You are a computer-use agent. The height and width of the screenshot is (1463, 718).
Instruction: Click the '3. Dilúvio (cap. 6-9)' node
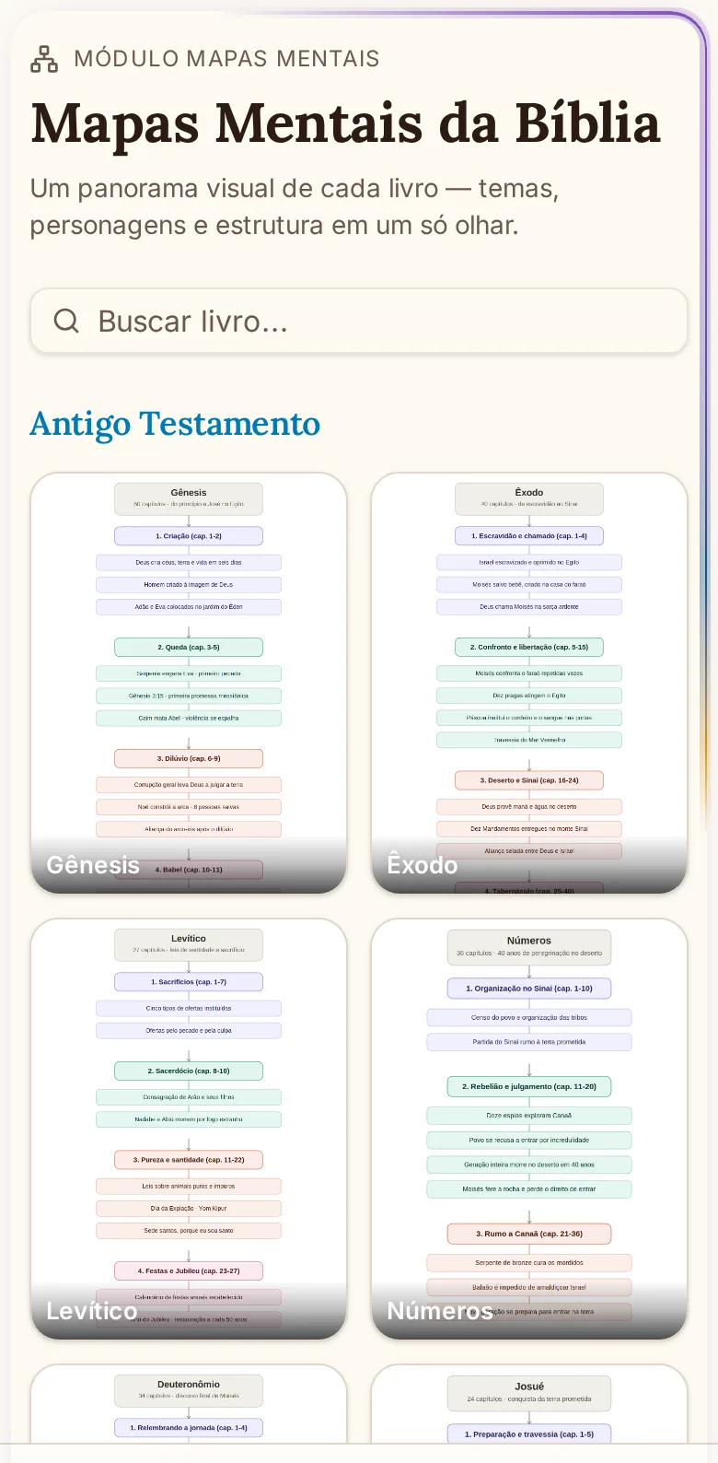189,759
